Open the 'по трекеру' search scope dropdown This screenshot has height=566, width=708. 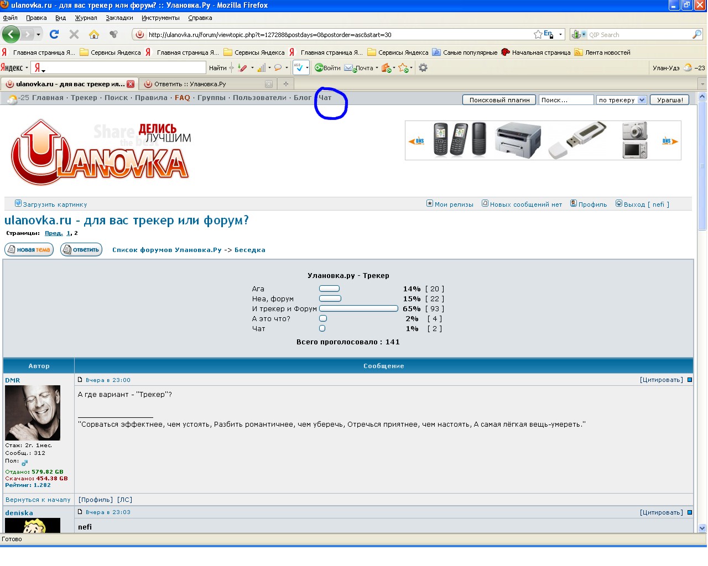[642, 100]
